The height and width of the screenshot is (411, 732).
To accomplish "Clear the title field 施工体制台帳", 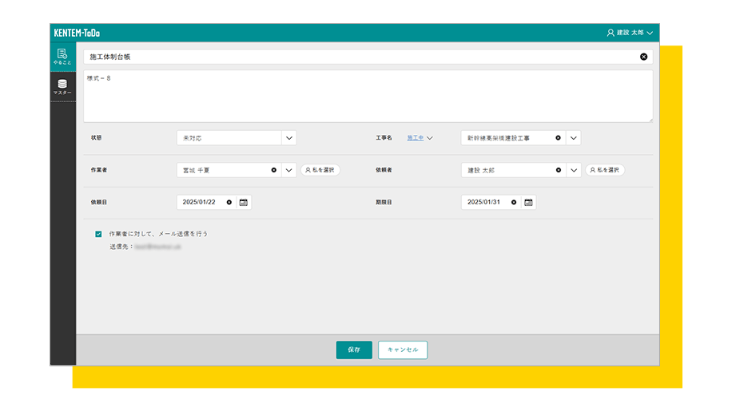I will pos(643,57).
